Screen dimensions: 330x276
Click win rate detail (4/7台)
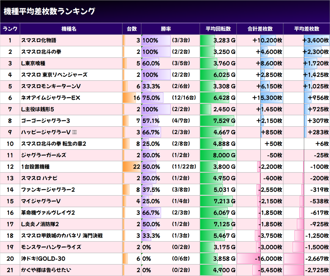pos(181,121)
